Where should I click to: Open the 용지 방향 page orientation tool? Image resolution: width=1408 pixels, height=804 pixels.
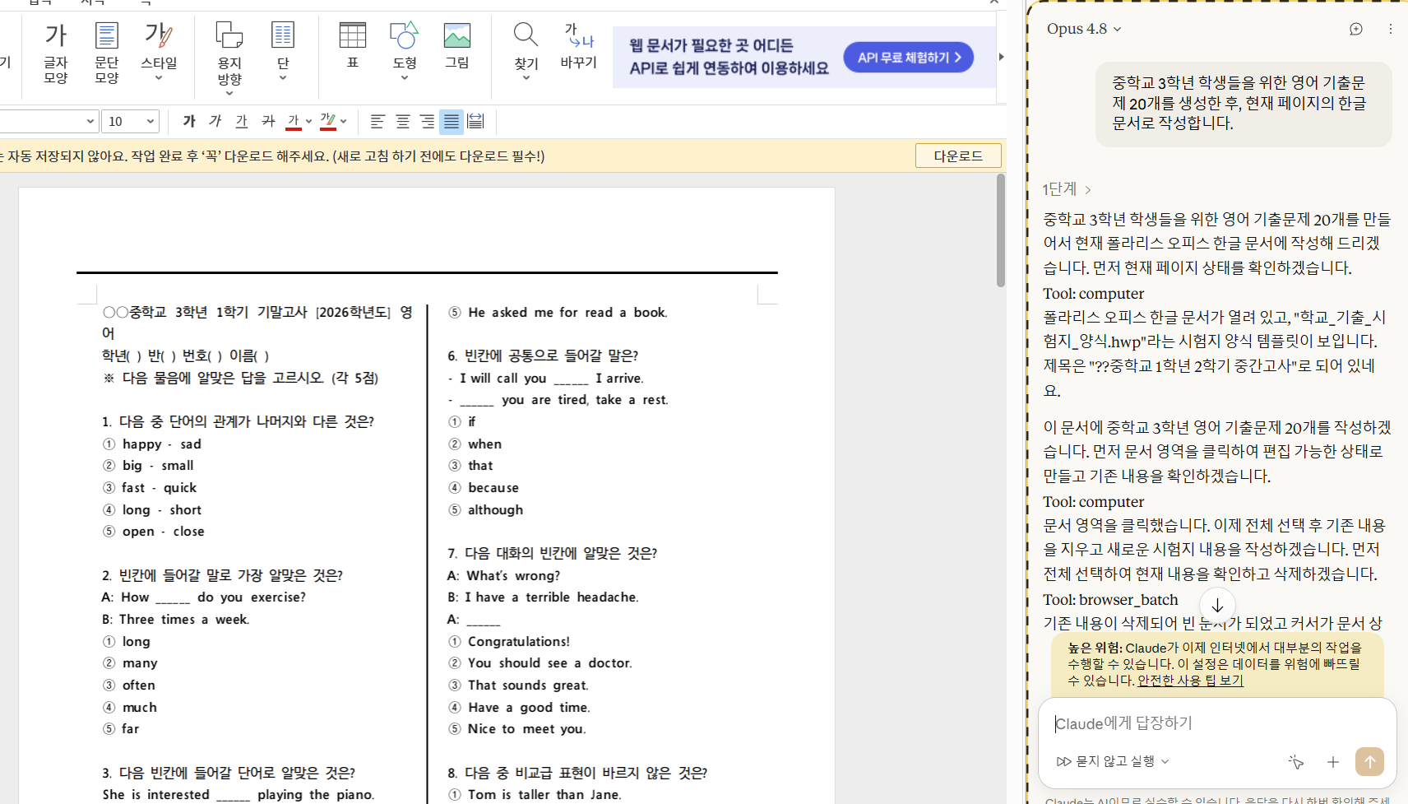click(229, 58)
